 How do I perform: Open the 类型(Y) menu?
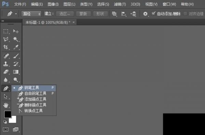coord(86,4)
